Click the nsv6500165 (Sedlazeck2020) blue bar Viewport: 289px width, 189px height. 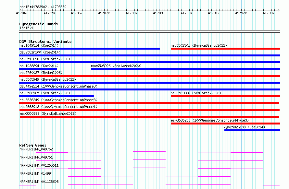click(x=57, y=96)
